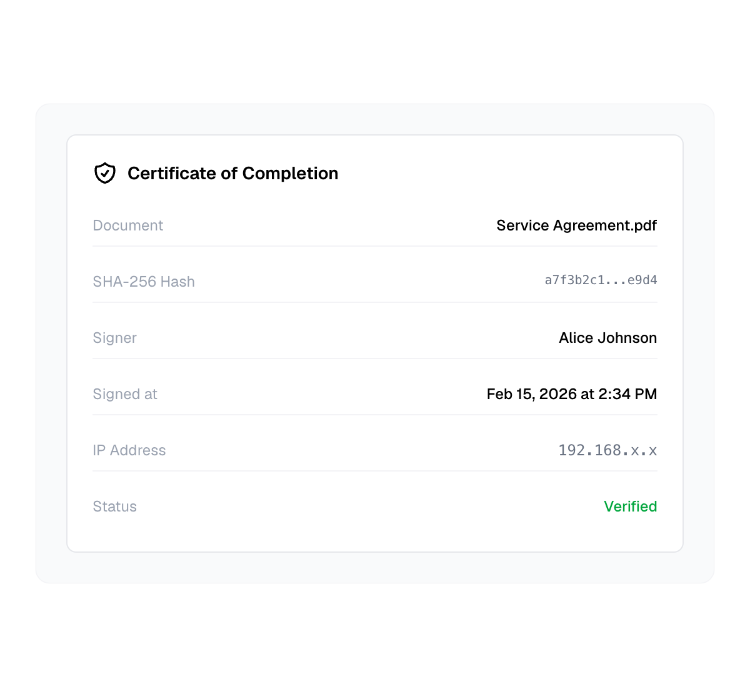750x687 pixels.
Task: Click the divider line under the SHA-256 Hash row
Action: coord(375,302)
